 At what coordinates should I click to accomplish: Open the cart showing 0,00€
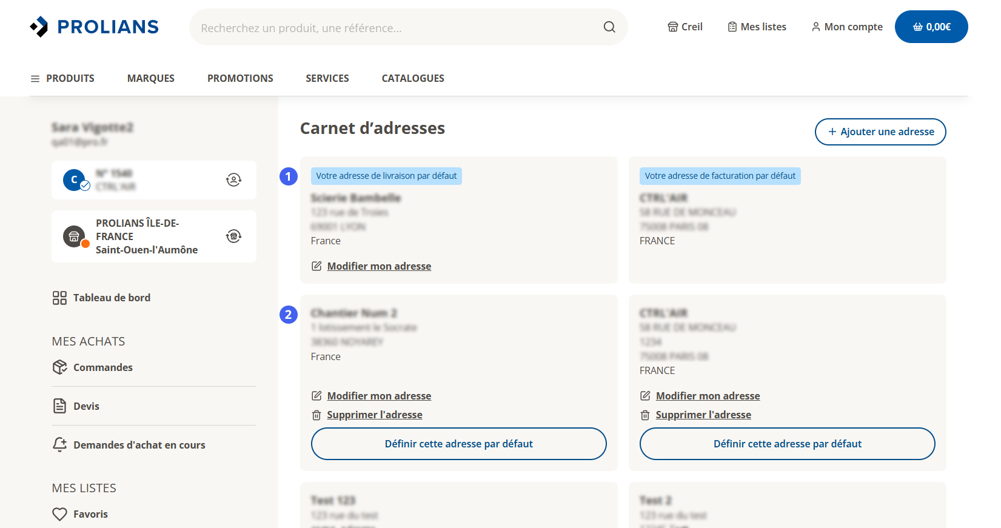tap(931, 27)
